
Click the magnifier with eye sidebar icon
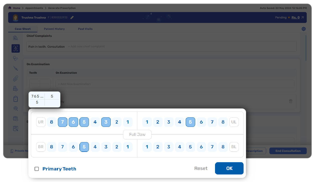16,109
